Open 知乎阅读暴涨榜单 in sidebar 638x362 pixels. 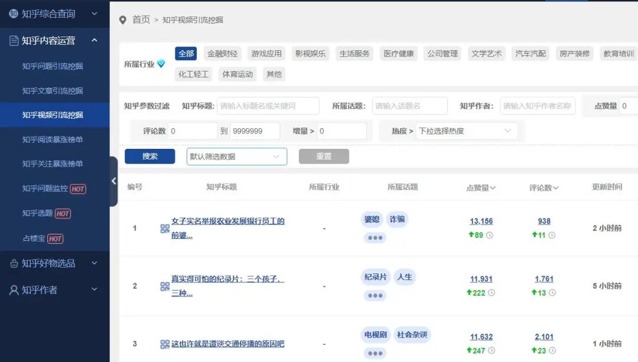point(53,139)
